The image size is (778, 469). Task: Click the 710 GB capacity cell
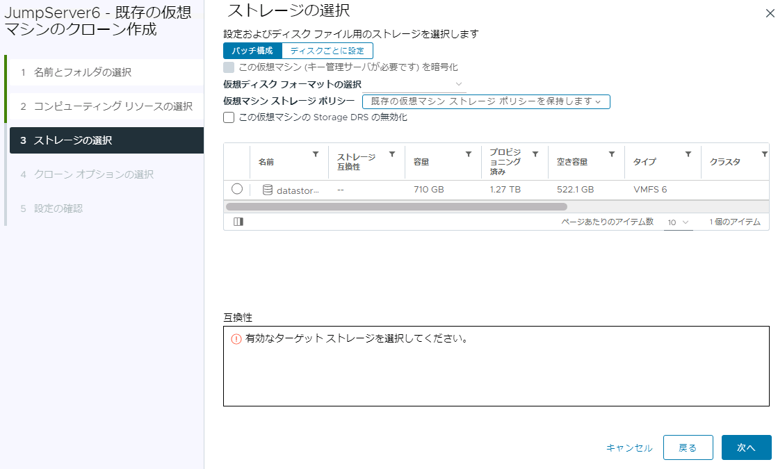tap(429, 190)
